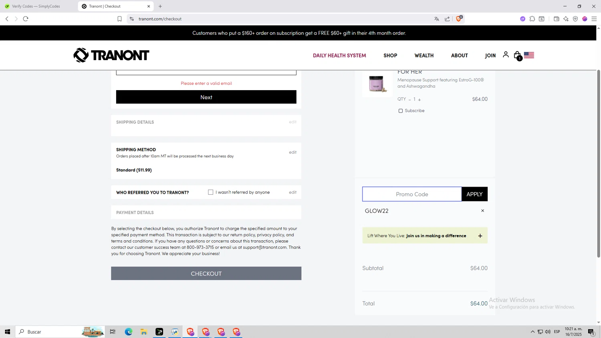
Task: Open Task View in taskbar
Action: tap(113, 332)
